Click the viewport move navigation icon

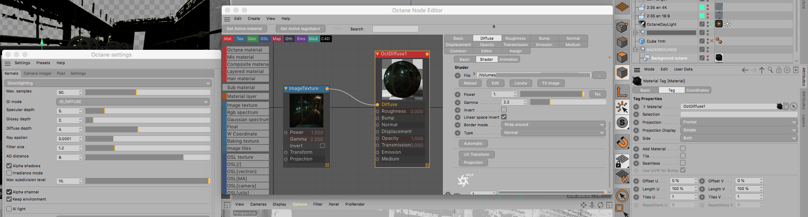point(583,205)
